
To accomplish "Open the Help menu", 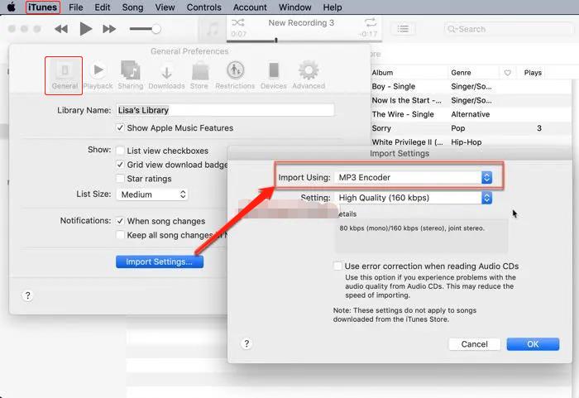I will pos(333,7).
